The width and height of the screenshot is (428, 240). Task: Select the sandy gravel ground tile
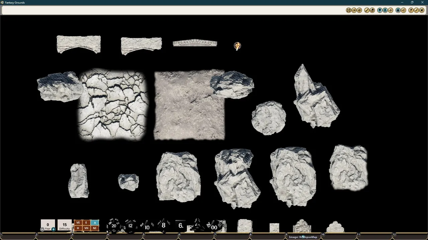(x=189, y=105)
